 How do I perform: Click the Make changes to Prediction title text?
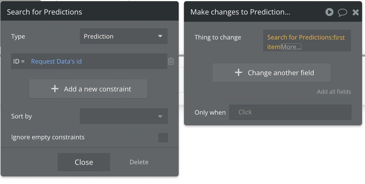pyautogui.click(x=240, y=12)
